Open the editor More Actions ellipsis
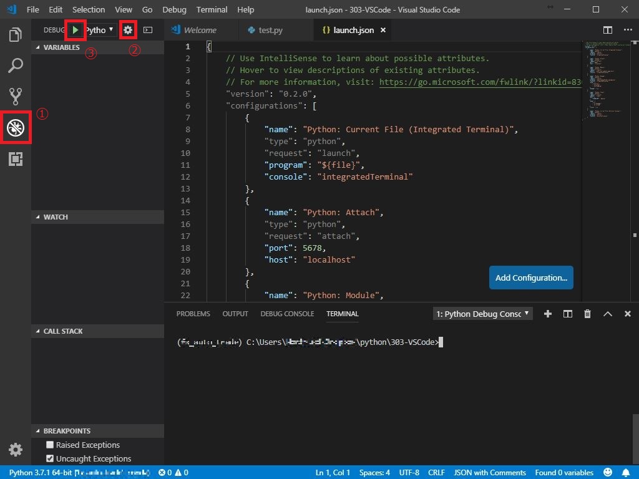639x479 pixels. tap(628, 30)
